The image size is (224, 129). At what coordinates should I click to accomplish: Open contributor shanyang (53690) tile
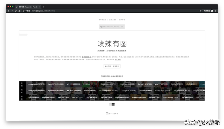[127, 84]
